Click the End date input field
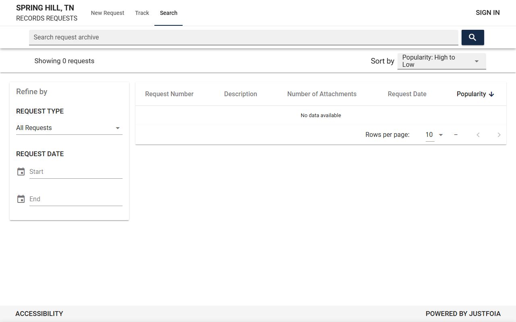This screenshot has width=516, height=322. click(76, 199)
